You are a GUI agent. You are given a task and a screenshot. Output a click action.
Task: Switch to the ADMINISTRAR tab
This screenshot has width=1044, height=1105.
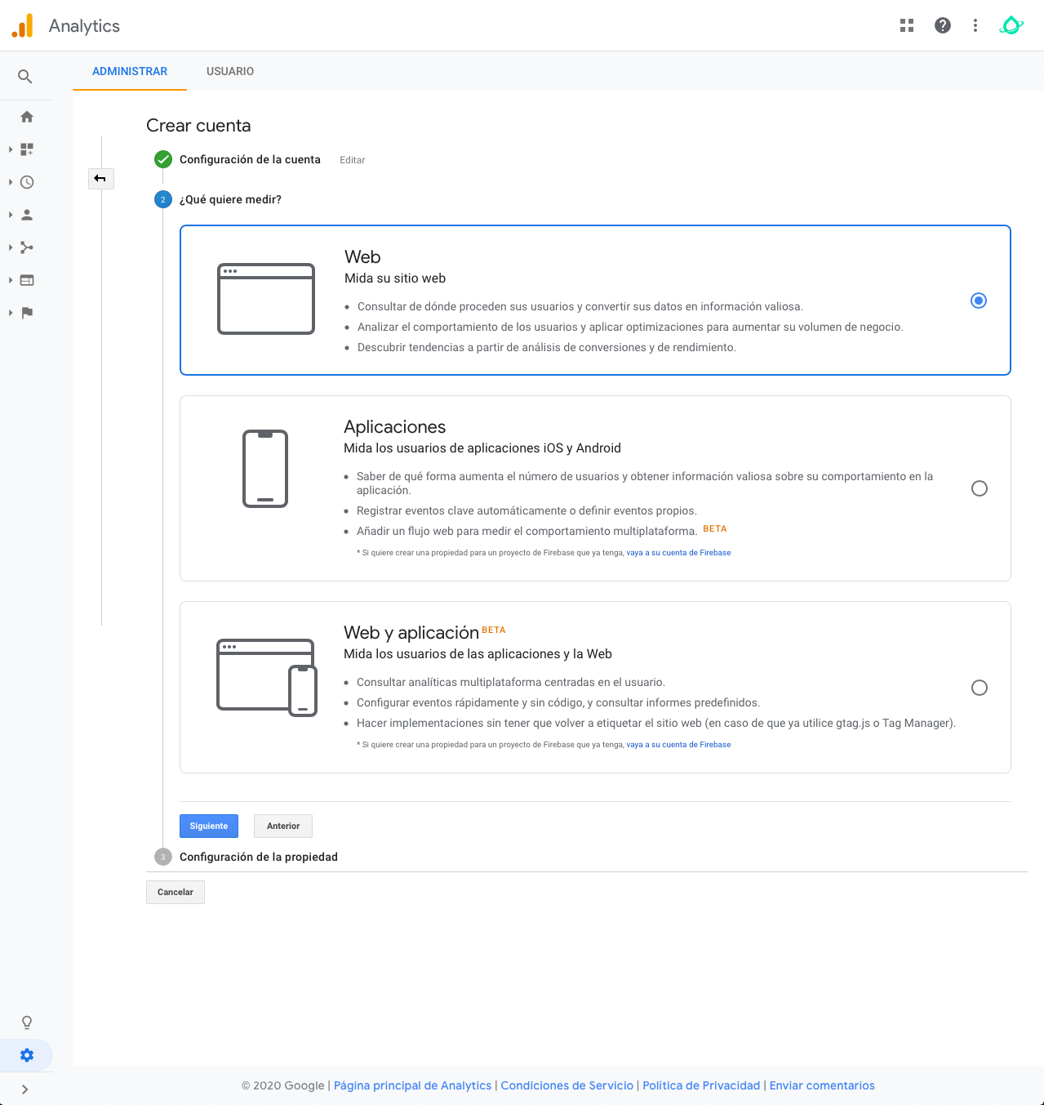coord(130,71)
